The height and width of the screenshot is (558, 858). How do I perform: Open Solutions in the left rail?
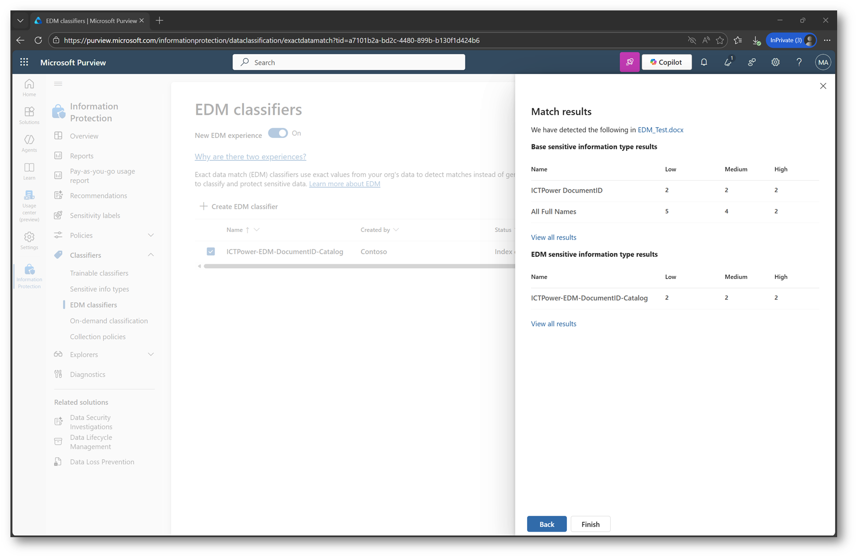click(x=29, y=115)
